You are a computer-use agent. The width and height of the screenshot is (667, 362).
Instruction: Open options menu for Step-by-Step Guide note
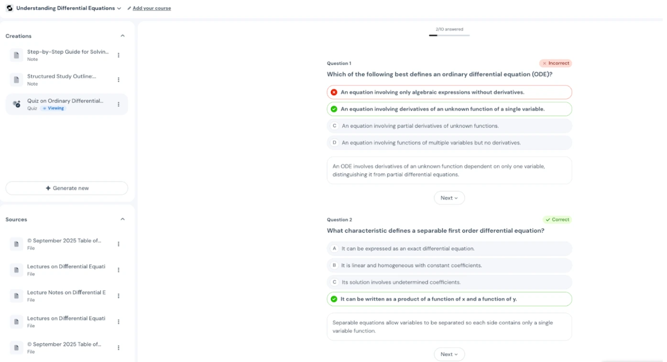119,55
